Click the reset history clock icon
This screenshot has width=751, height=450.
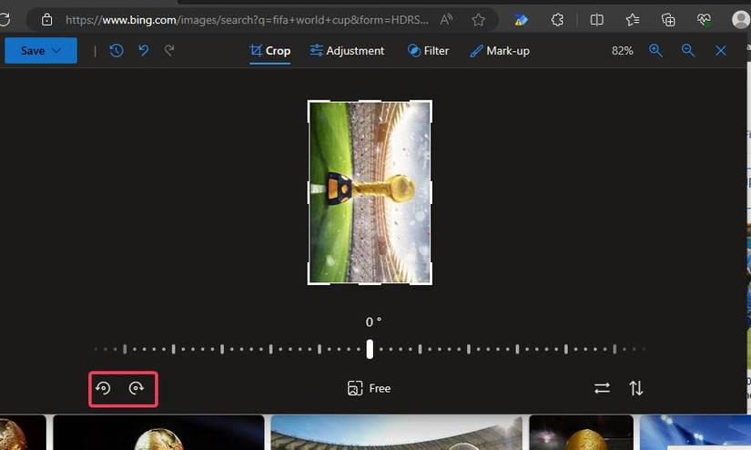coord(117,50)
